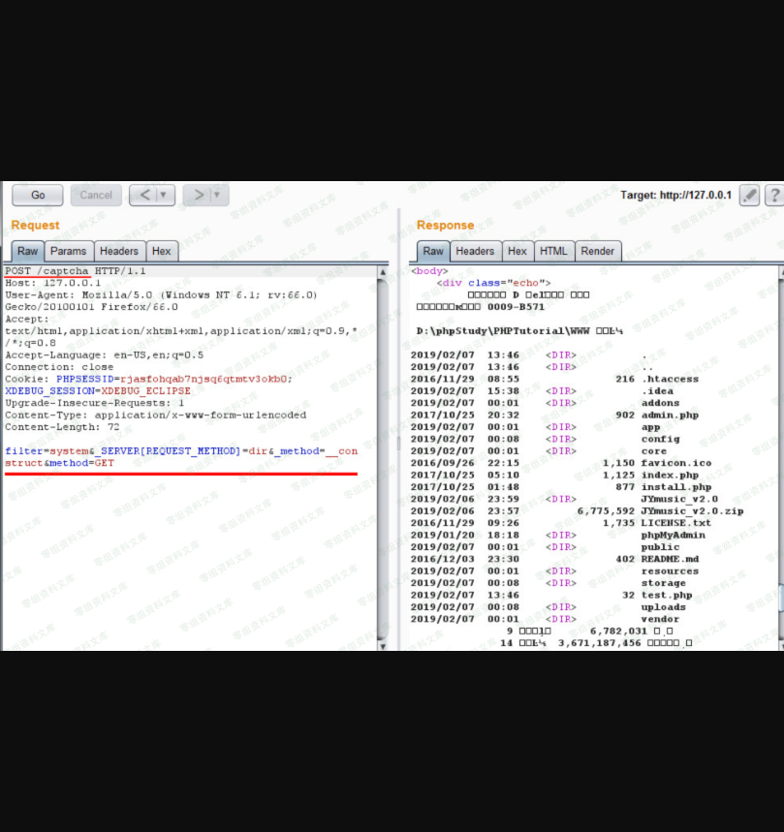The width and height of the screenshot is (784, 832).
Task: Open the Request Headers tab
Action: click(119, 251)
